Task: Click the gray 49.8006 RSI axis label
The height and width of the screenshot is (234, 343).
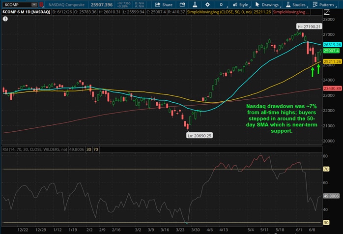Action: [x=331, y=196]
